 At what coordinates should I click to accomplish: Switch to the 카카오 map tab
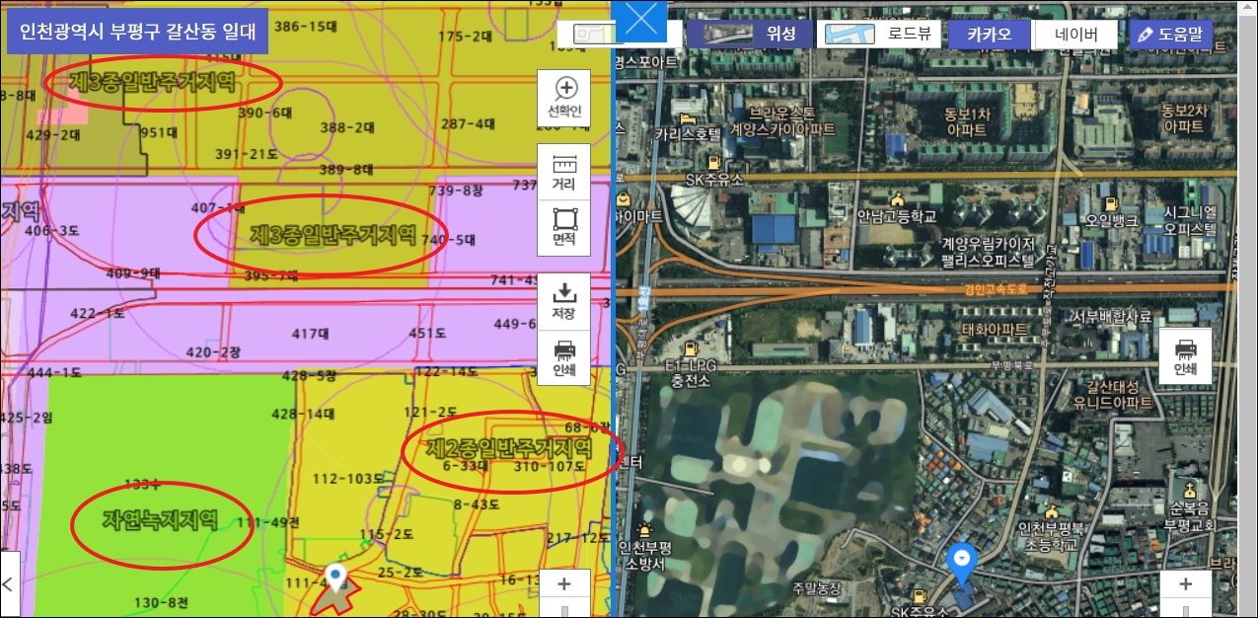coord(990,35)
